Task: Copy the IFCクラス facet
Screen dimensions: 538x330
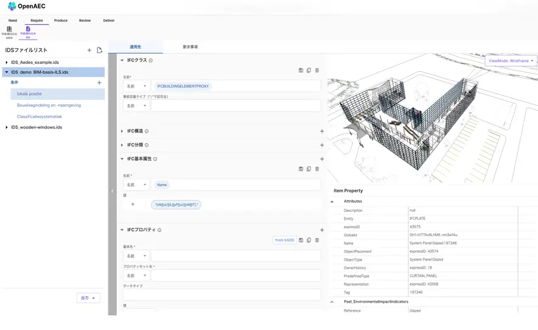Action: coord(309,71)
